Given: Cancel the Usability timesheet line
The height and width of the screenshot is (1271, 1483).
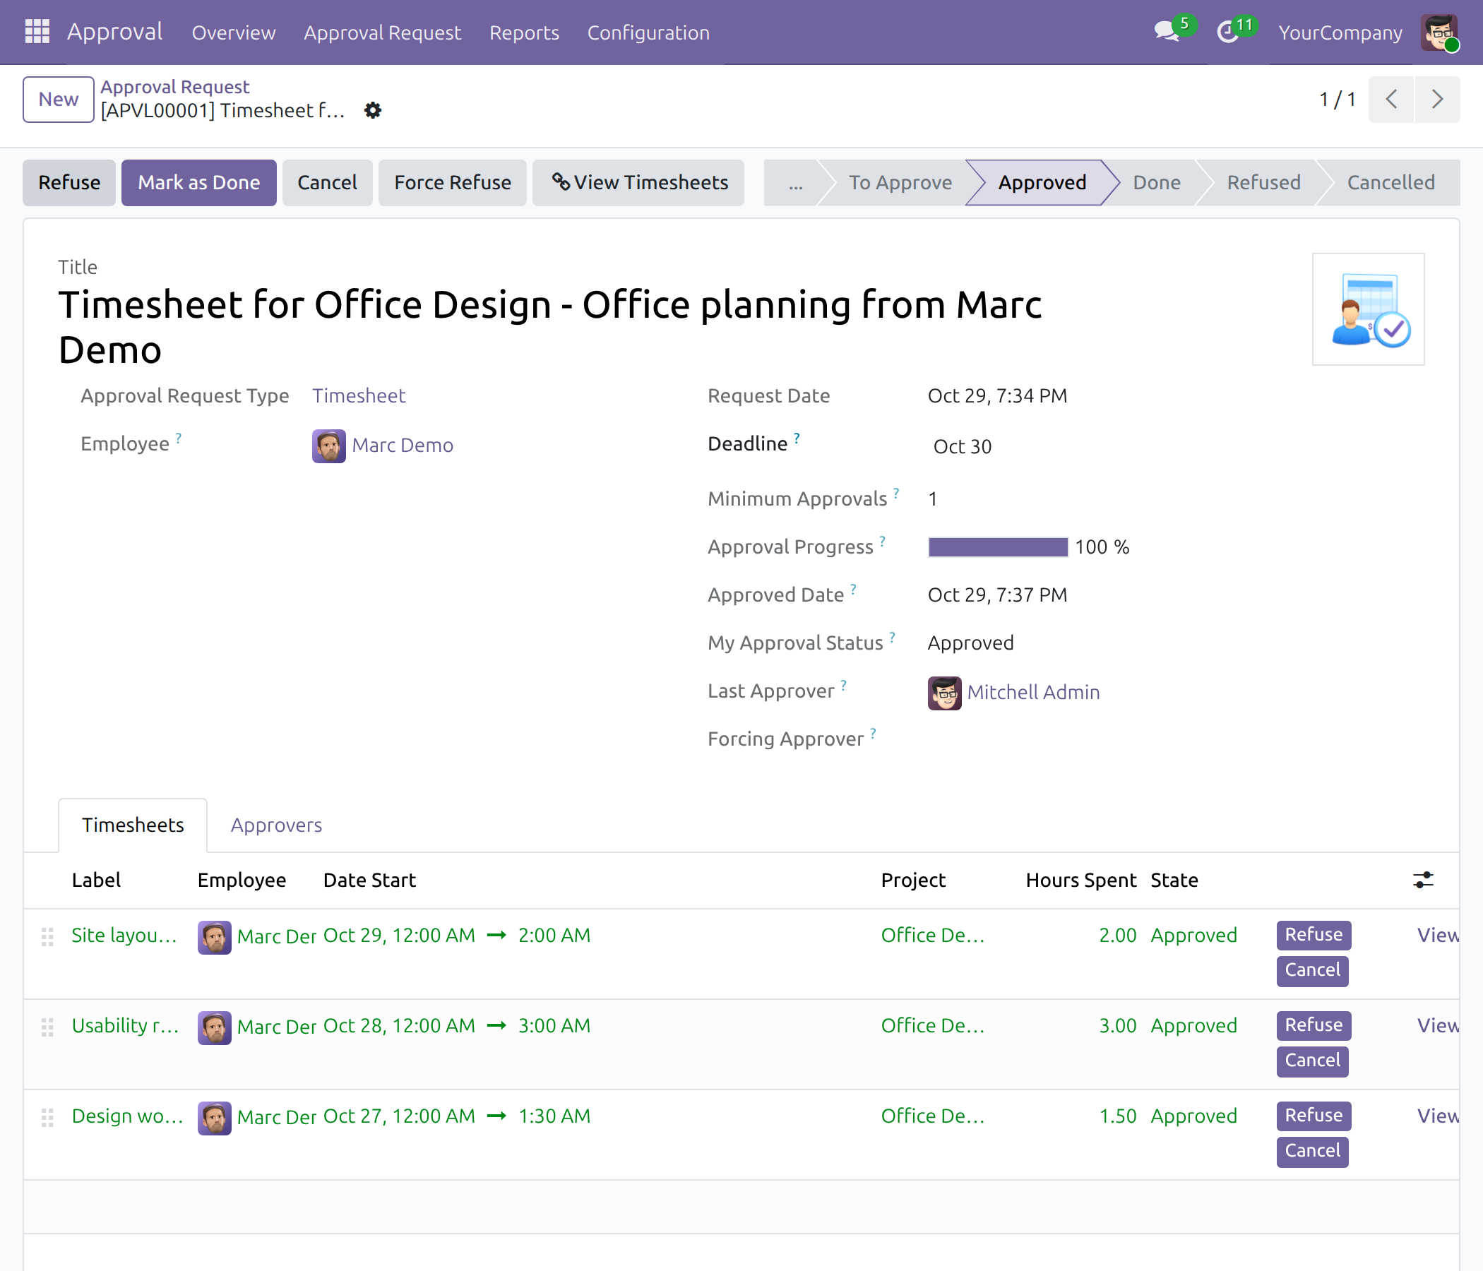Looking at the screenshot, I should click(x=1312, y=1061).
